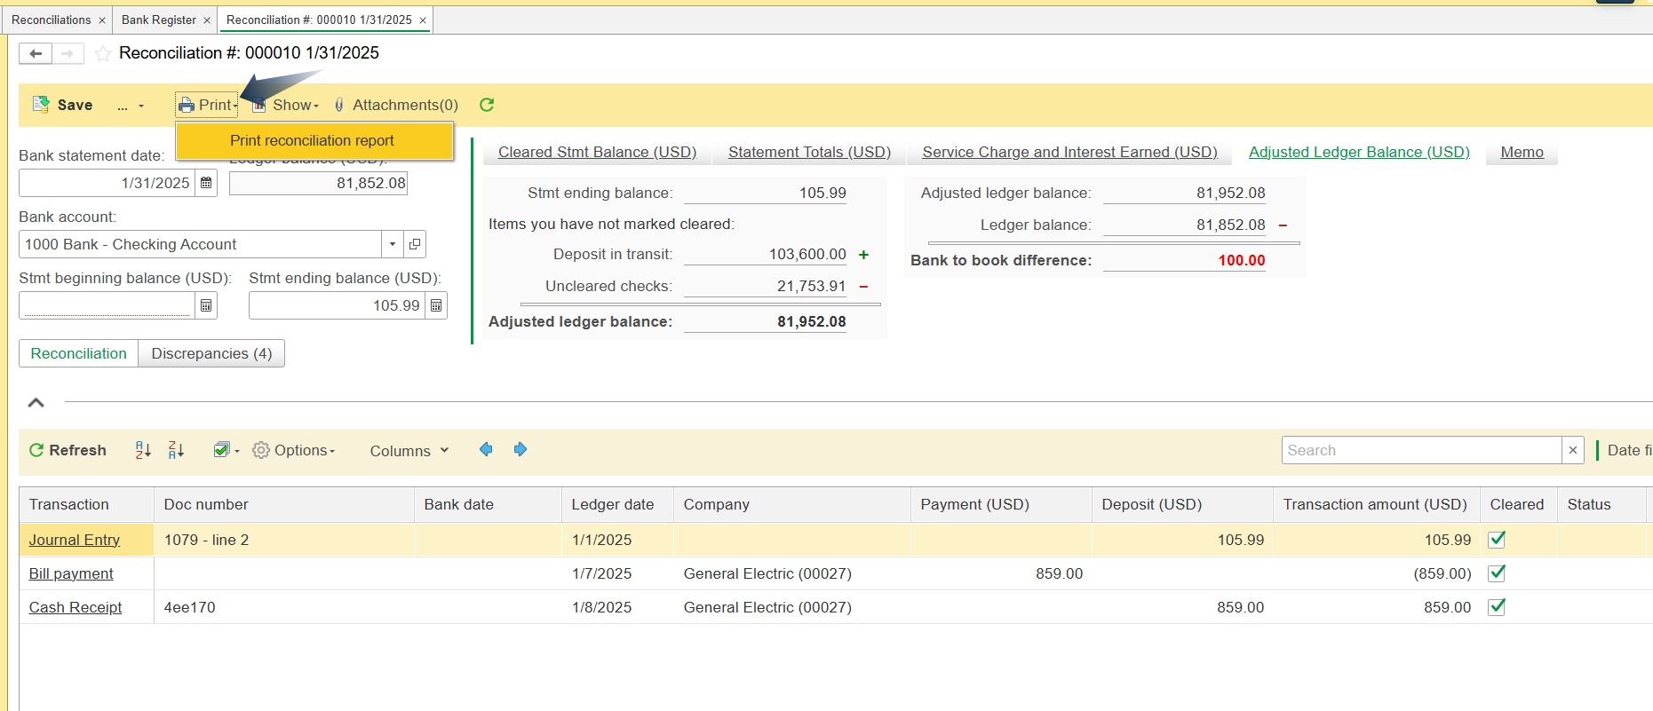Open calculator for Stmt ending balance
The height and width of the screenshot is (711, 1653).
[436, 305]
